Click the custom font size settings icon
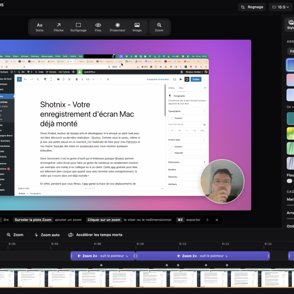 [x=204, y=124]
